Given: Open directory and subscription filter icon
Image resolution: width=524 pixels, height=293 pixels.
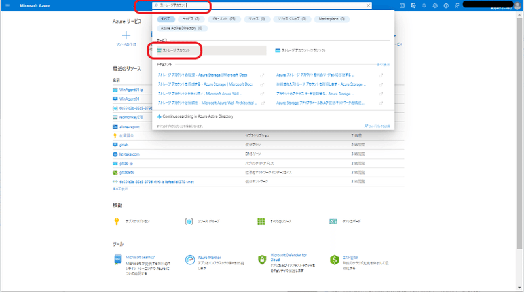Looking at the screenshot, I should tap(413, 6).
